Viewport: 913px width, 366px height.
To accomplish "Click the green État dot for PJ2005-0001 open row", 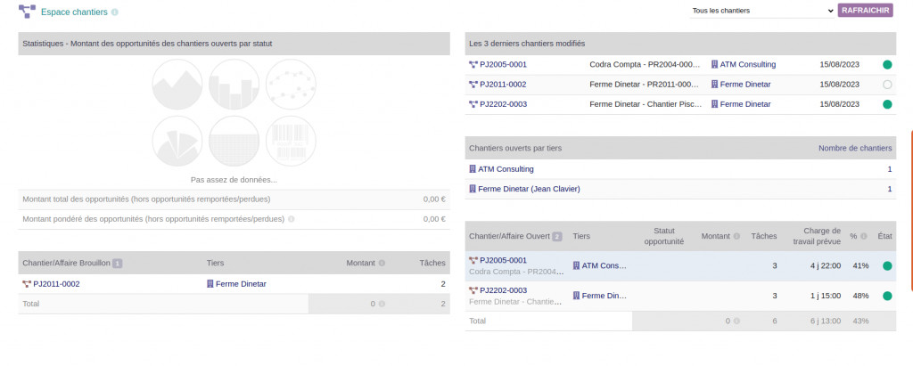I will pos(887,265).
